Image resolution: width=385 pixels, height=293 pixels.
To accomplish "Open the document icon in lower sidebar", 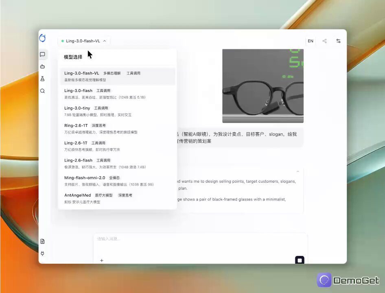I will (42, 241).
